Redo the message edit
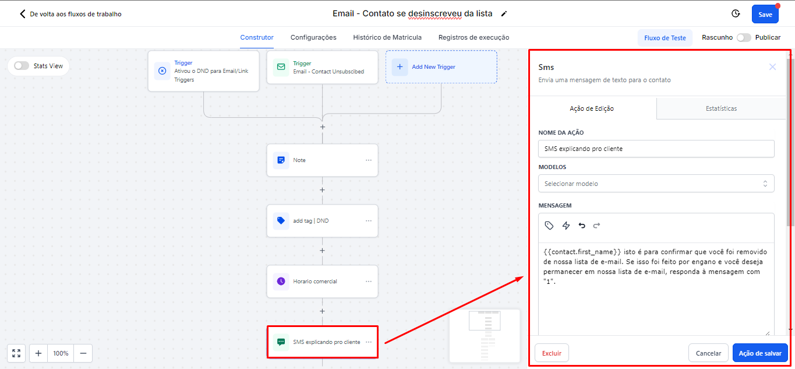The image size is (795, 369). pyautogui.click(x=596, y=226)
